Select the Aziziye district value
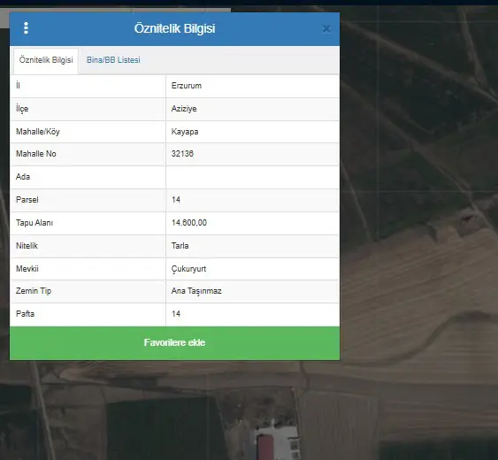This screenshot has height=460, width=498. click(184, 109)
